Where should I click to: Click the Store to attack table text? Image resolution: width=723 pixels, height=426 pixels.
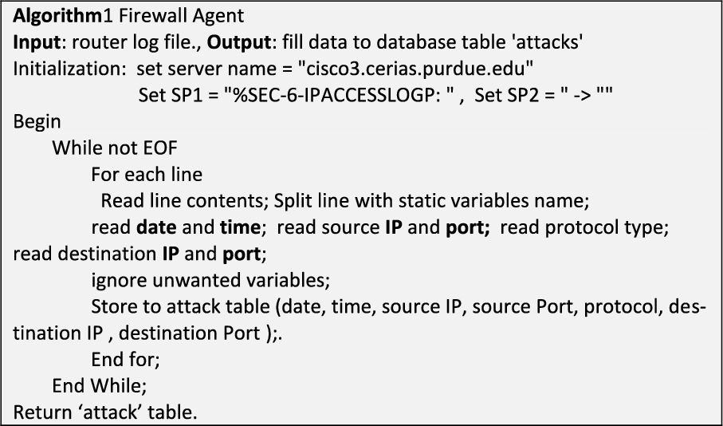[x=180, y=307]
